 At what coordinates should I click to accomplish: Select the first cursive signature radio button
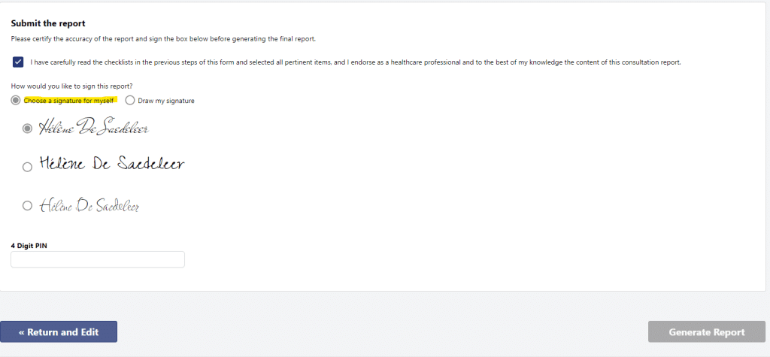click(x=28, y=129)
